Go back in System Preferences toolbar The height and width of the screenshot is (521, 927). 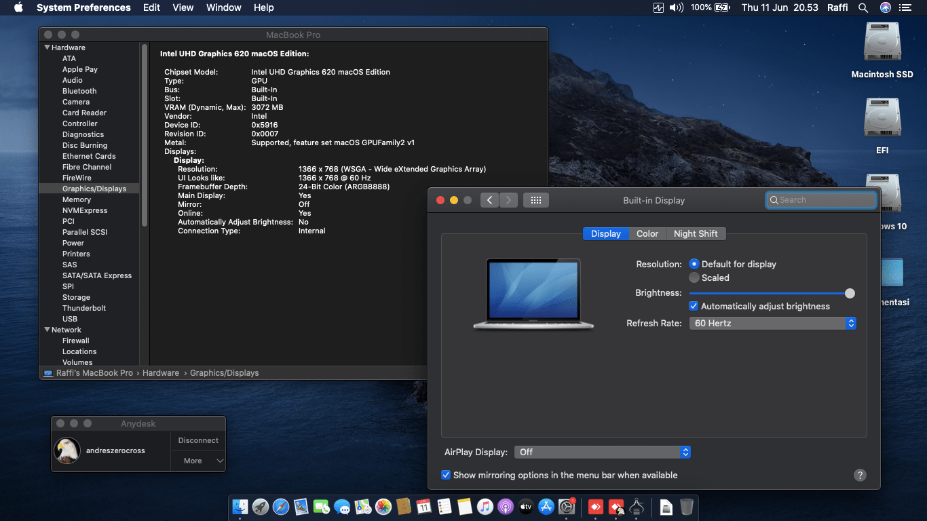click(489, 200)
